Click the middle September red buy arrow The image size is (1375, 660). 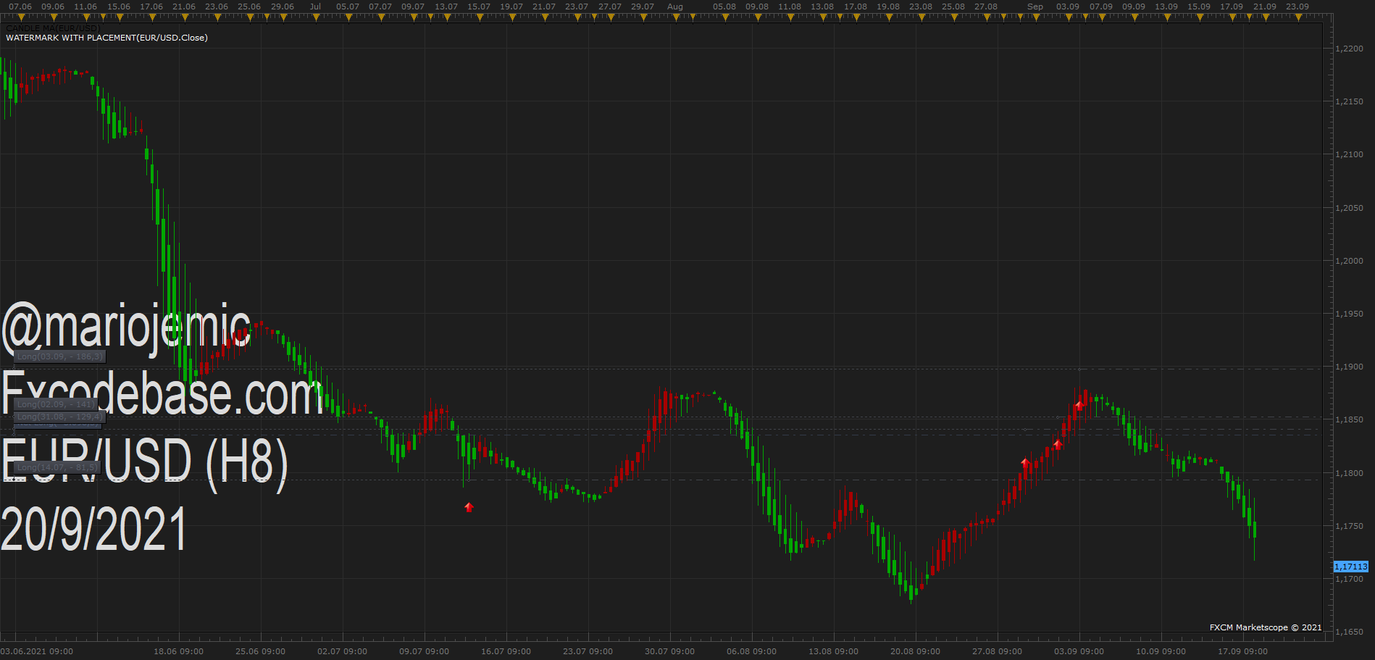[1058, 443]
